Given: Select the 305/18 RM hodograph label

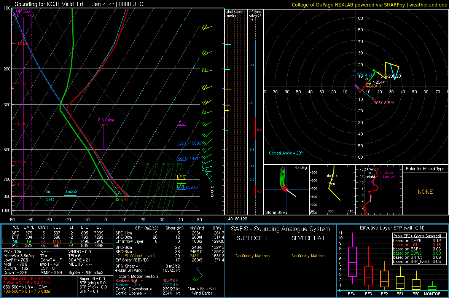Looking at the screenshot, I should coord(384,103).
